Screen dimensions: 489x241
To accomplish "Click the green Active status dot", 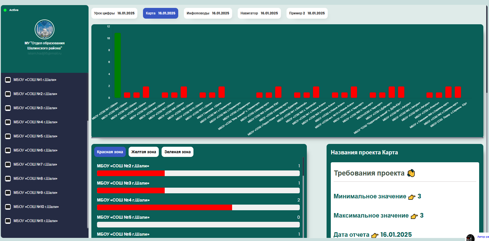I will point(5,10).
